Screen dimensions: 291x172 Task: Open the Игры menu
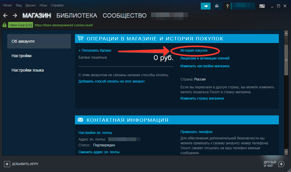(x=43, y=5)
